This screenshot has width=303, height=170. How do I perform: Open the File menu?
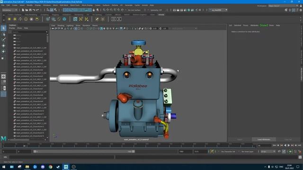3,5
